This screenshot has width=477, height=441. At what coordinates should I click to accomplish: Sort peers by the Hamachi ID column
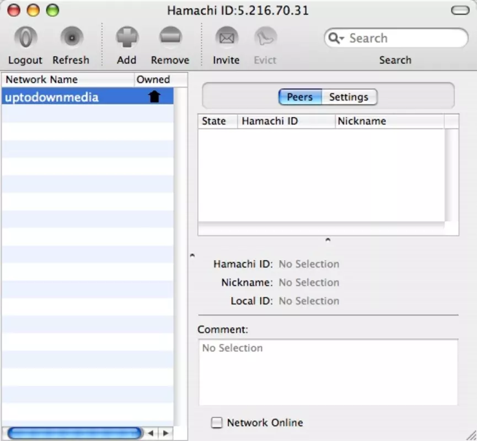coord(286,121)
